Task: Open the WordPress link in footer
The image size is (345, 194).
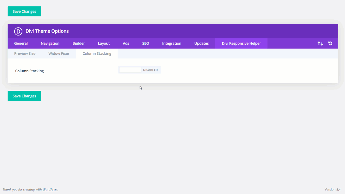Action: click(x=50, y=189)
